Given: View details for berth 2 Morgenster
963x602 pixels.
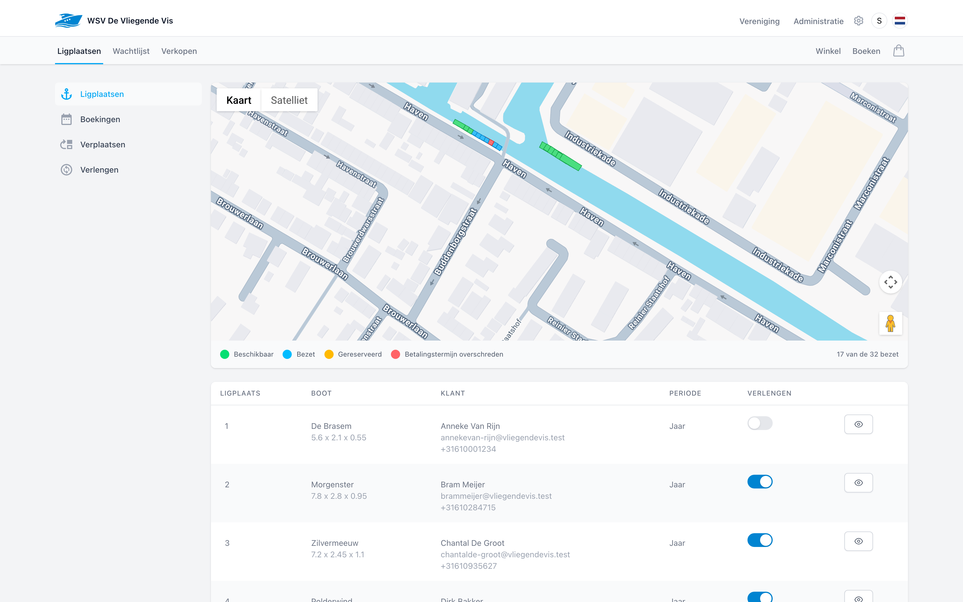Looking at the screenshot, I should [x=858, y=483].
